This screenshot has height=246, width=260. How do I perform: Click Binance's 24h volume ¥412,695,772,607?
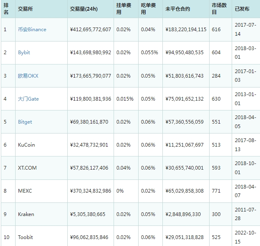pos(90,30)
